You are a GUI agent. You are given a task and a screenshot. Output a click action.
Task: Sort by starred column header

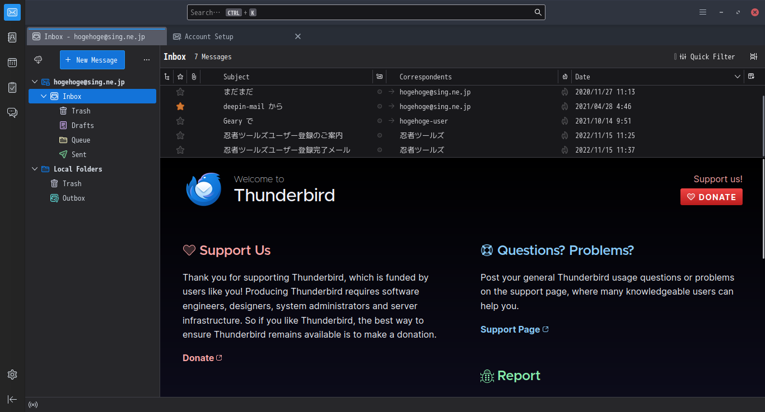tap(180, 77)
